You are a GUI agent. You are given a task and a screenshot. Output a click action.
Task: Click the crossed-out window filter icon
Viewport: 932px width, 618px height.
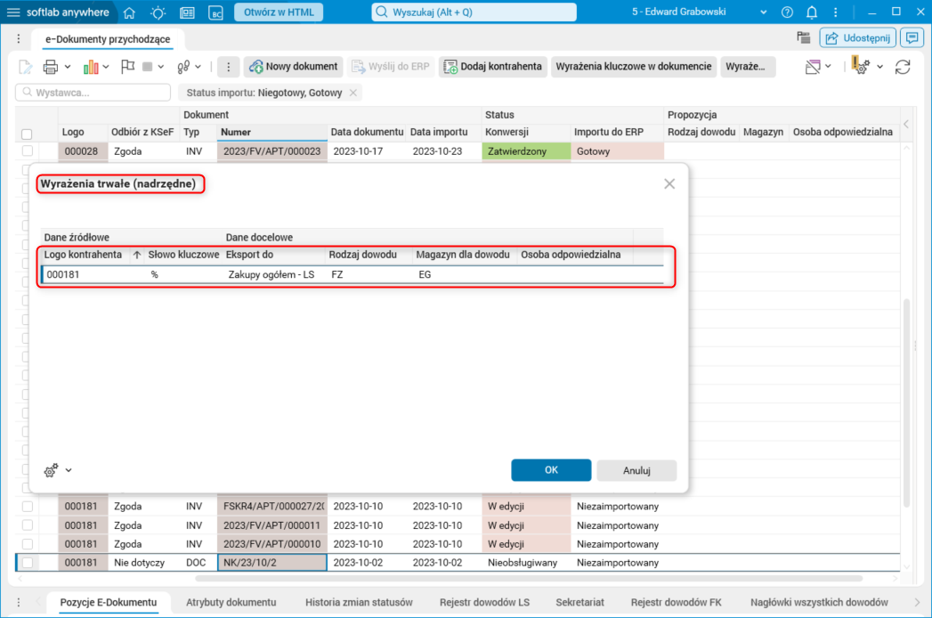point(813,67)
